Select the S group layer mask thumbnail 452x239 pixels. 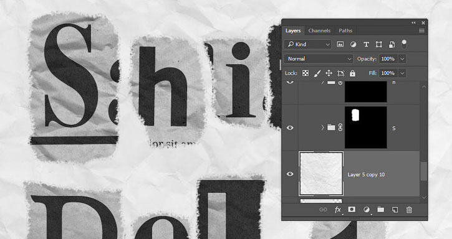coord(366,127)
